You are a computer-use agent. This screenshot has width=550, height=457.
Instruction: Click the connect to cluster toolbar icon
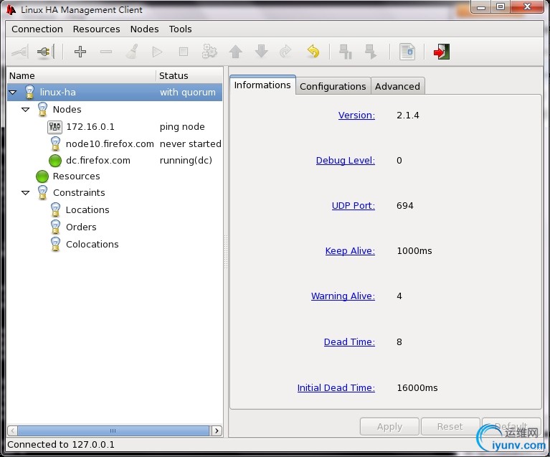coord(19,52)
